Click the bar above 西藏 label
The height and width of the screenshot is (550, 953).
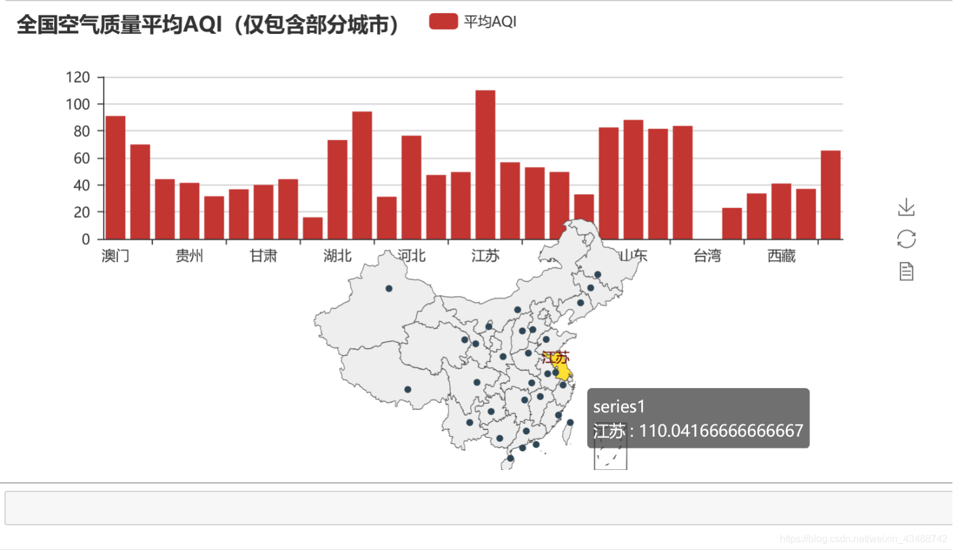781,211
